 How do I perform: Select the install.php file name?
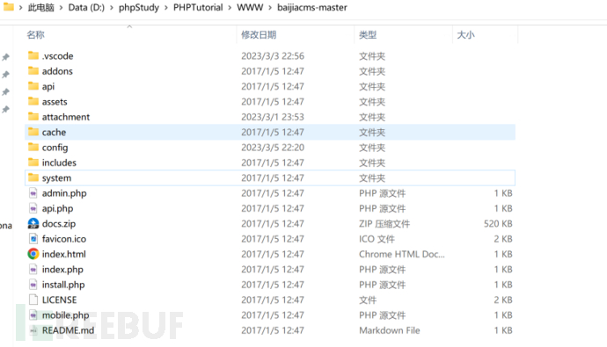coord(63,285)
